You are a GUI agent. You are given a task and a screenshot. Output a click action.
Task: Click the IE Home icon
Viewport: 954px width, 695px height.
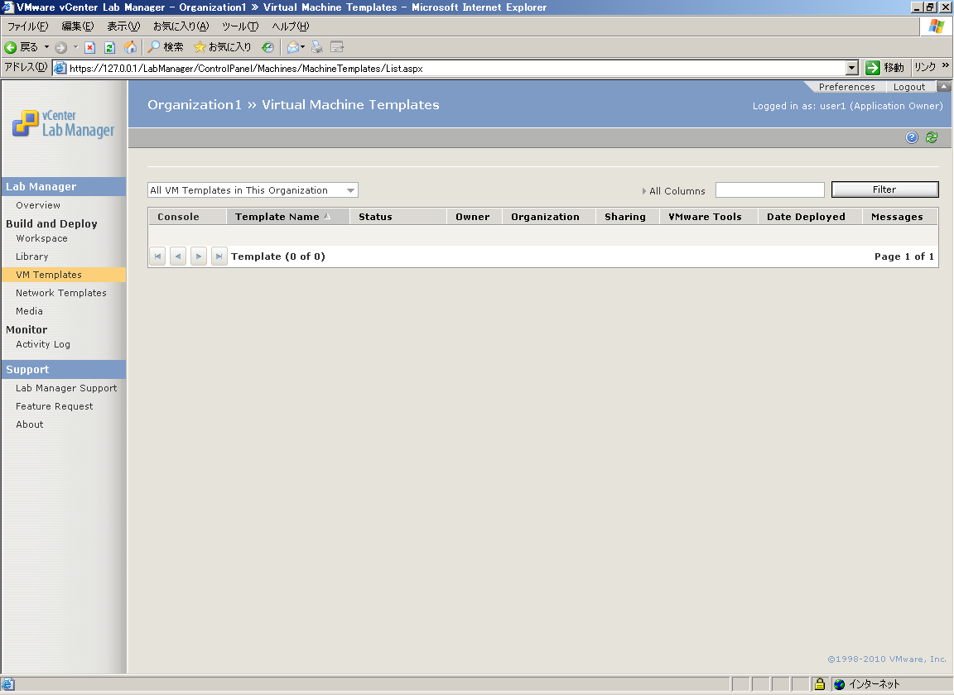[x=130, y=47]
